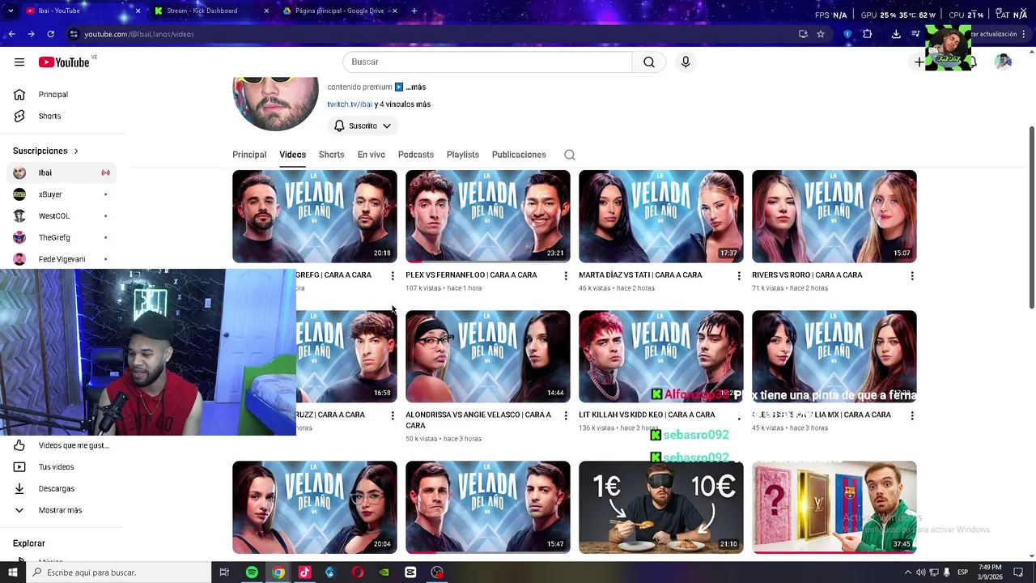Show hidden system tray icons
Viewport: 1036px width, 583px height.
[907, 572]
